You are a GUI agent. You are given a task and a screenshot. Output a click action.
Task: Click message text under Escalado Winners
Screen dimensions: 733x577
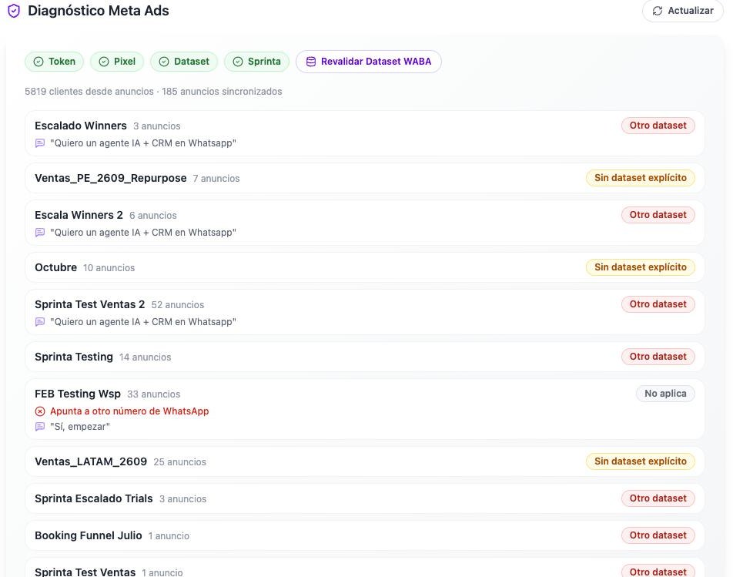(143, 143)
